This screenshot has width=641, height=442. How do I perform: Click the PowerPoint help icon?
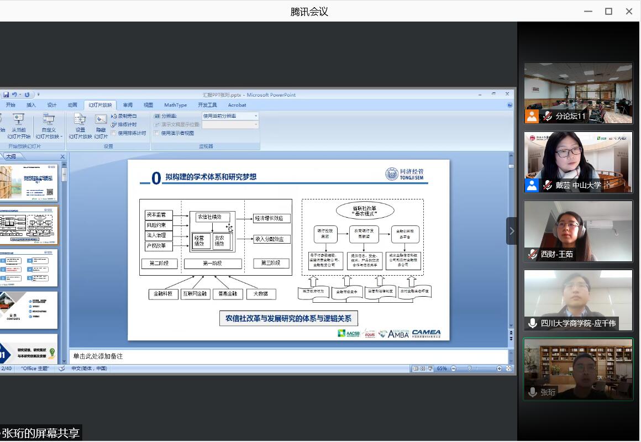pos(509,105)
